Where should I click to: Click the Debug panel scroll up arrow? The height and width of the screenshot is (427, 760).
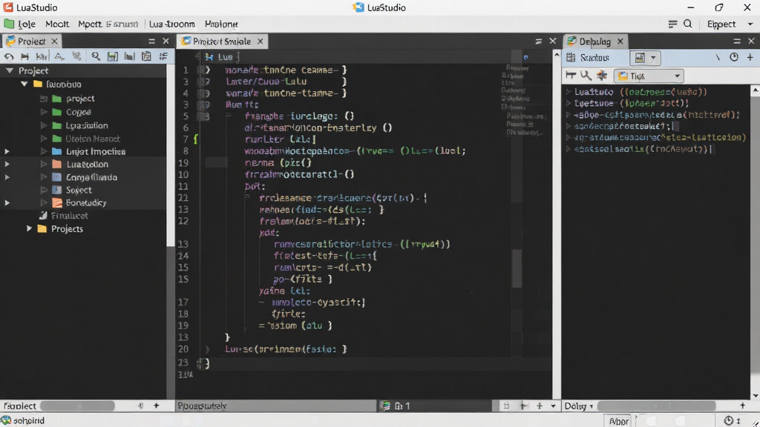(x=755, y=90)
